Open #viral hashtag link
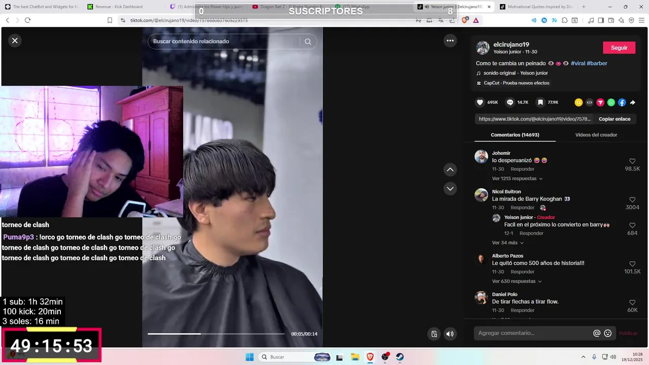649x365 pixels. pos(578,63)
